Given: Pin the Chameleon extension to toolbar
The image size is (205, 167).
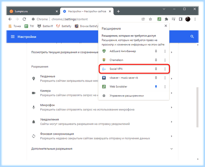Looking at the screenshot, I should [x=156, y=60].
